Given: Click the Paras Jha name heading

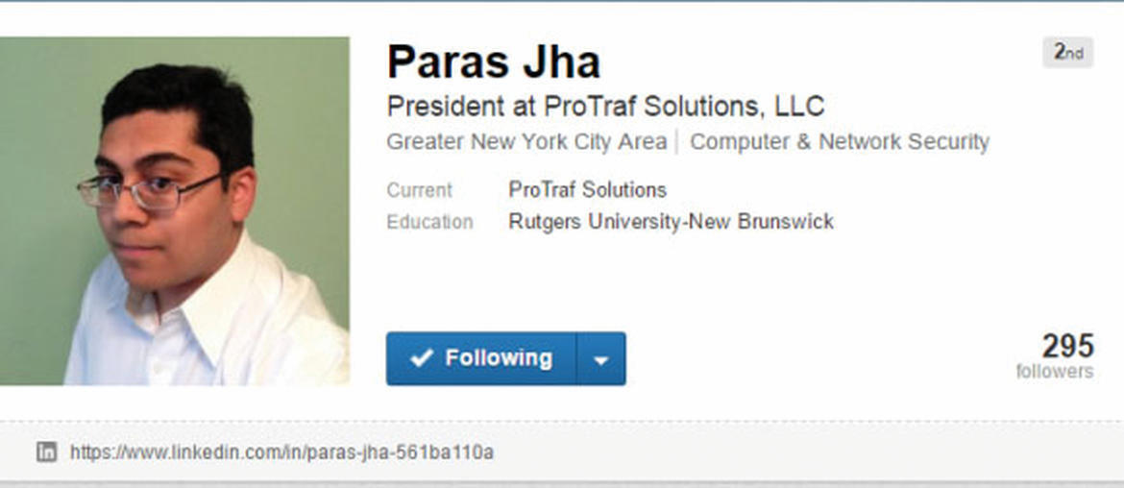Looking at the screenshot, I should pyautogui.click(x=493, y=61).
